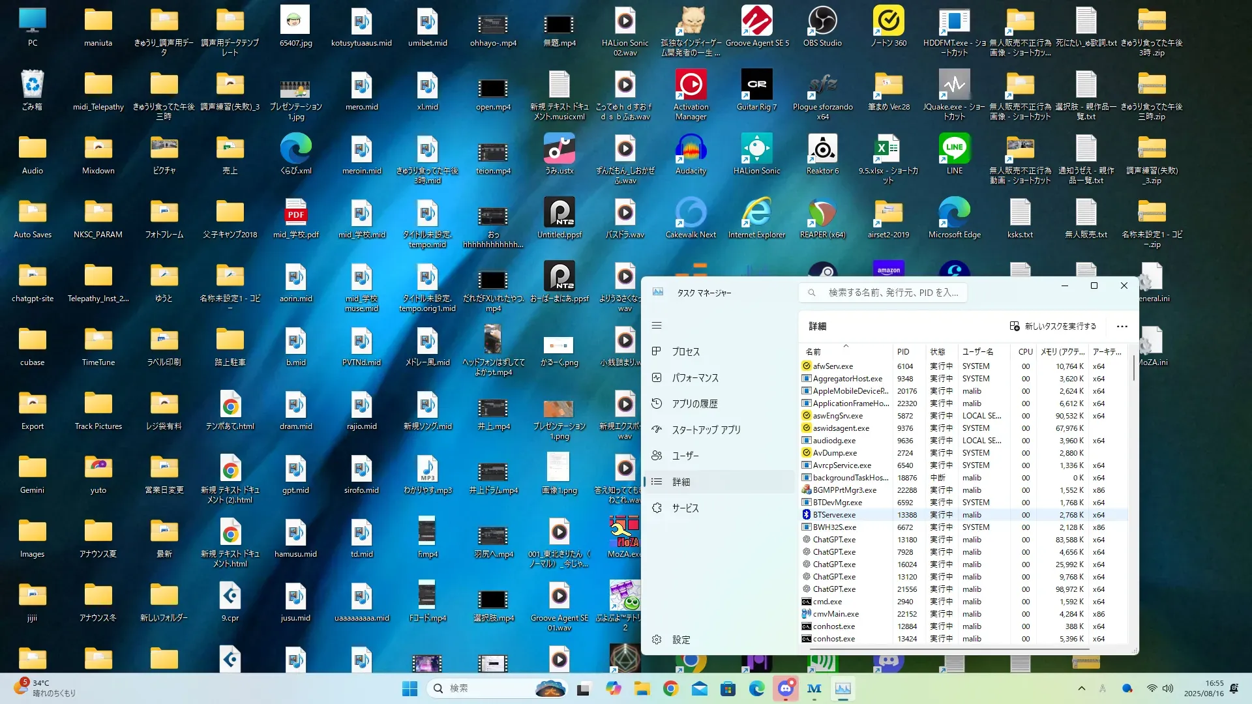Open the App history page

(694, 403)
